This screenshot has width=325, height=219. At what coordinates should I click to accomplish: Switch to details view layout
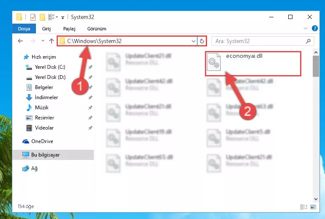303,207
